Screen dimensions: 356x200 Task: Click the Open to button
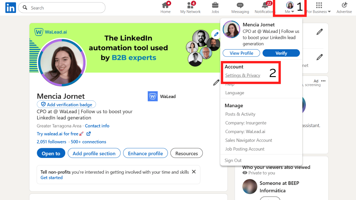pos(51,153)
